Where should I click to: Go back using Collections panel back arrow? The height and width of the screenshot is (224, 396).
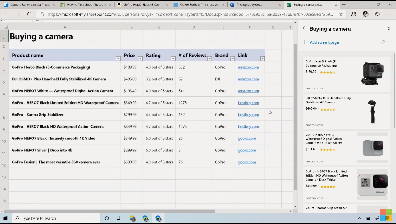click(304, 29)
